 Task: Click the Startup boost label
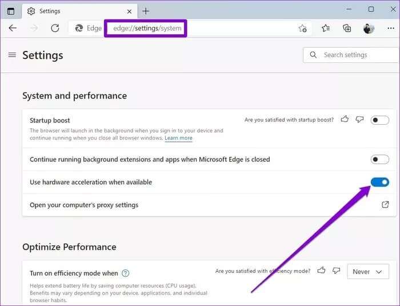50,120
